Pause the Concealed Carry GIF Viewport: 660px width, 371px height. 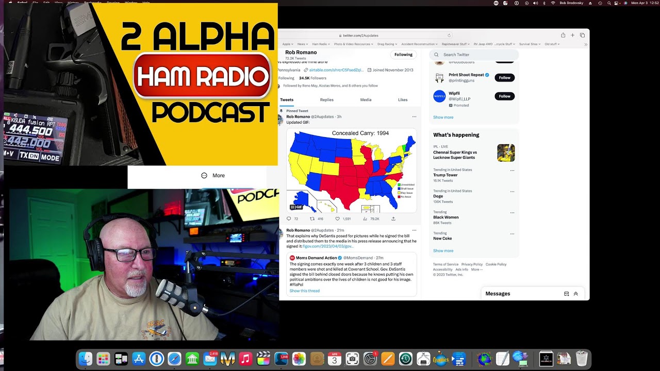pos(293,207)
